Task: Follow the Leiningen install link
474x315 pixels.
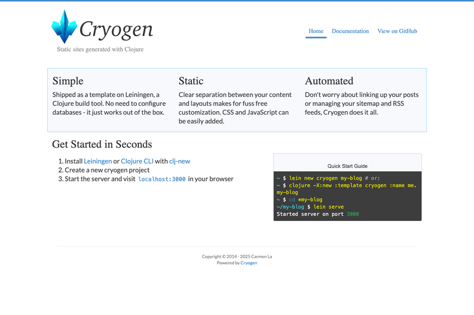Action: (98, 161)
